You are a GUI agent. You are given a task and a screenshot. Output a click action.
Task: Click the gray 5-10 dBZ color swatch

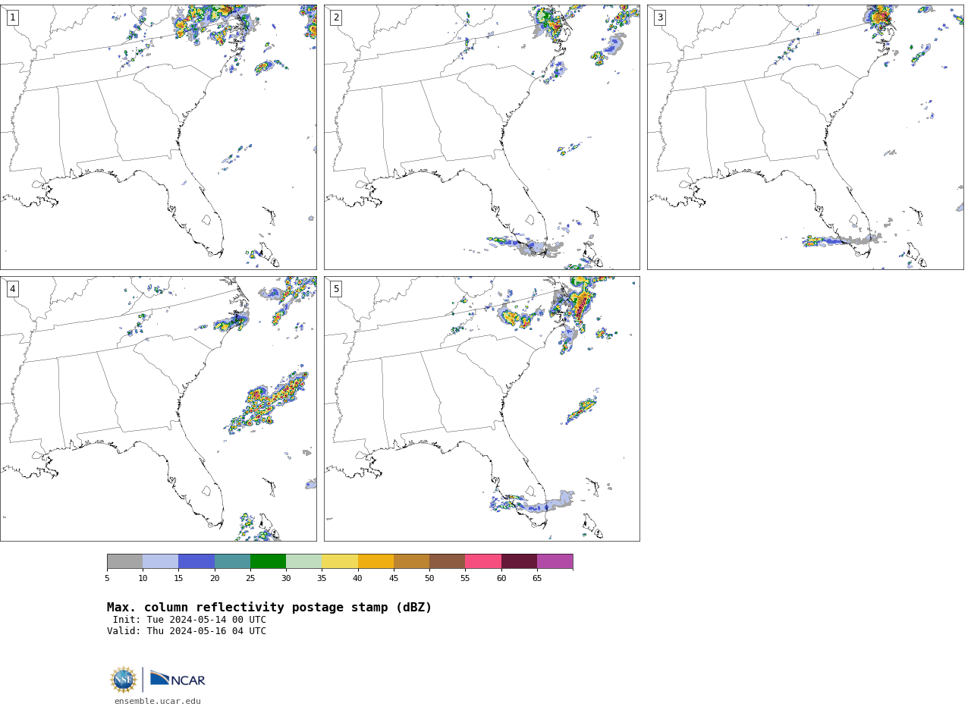[124, 561]
